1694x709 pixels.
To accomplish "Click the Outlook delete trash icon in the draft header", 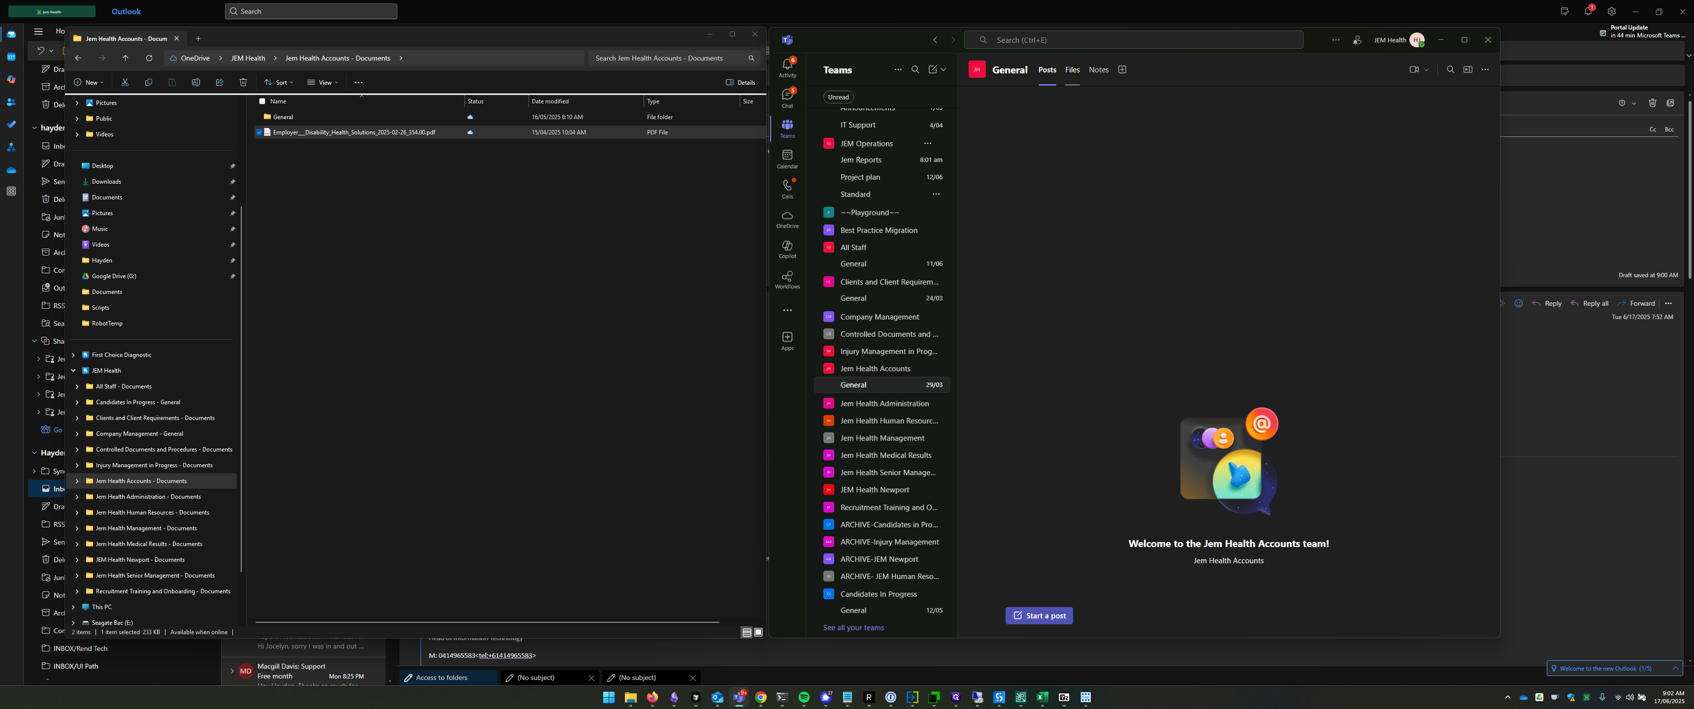I will (x=1652, y=102).
